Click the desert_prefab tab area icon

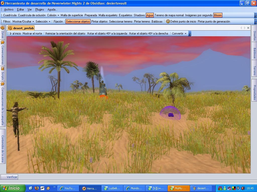coord(10,28)
